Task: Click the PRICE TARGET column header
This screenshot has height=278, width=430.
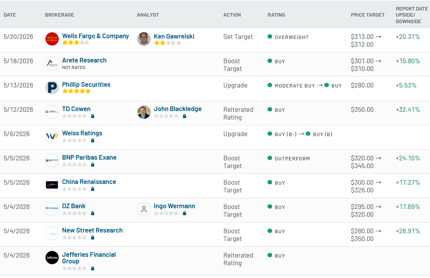Action: [x=368, y=15]
